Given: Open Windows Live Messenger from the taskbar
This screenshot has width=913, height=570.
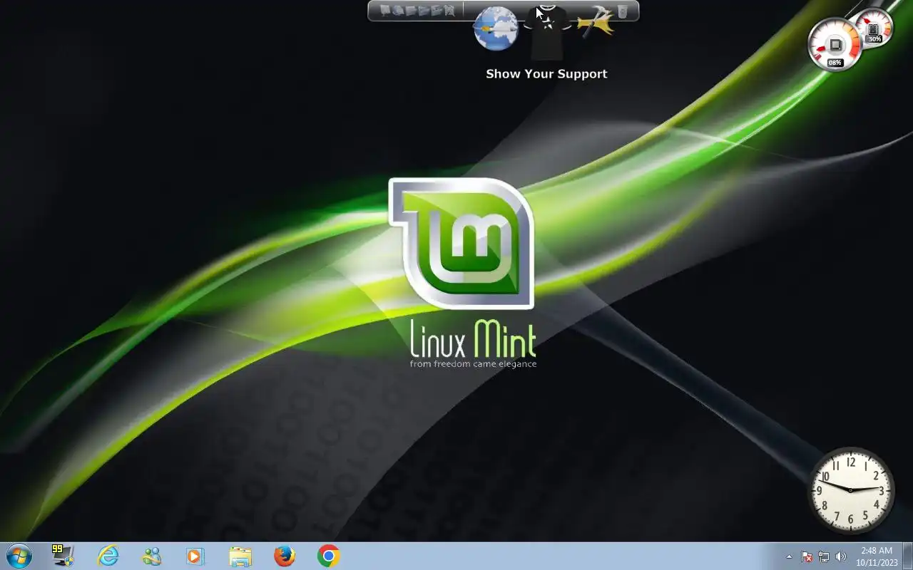Looking at the screenshot, I should click(x=152, y=556).
